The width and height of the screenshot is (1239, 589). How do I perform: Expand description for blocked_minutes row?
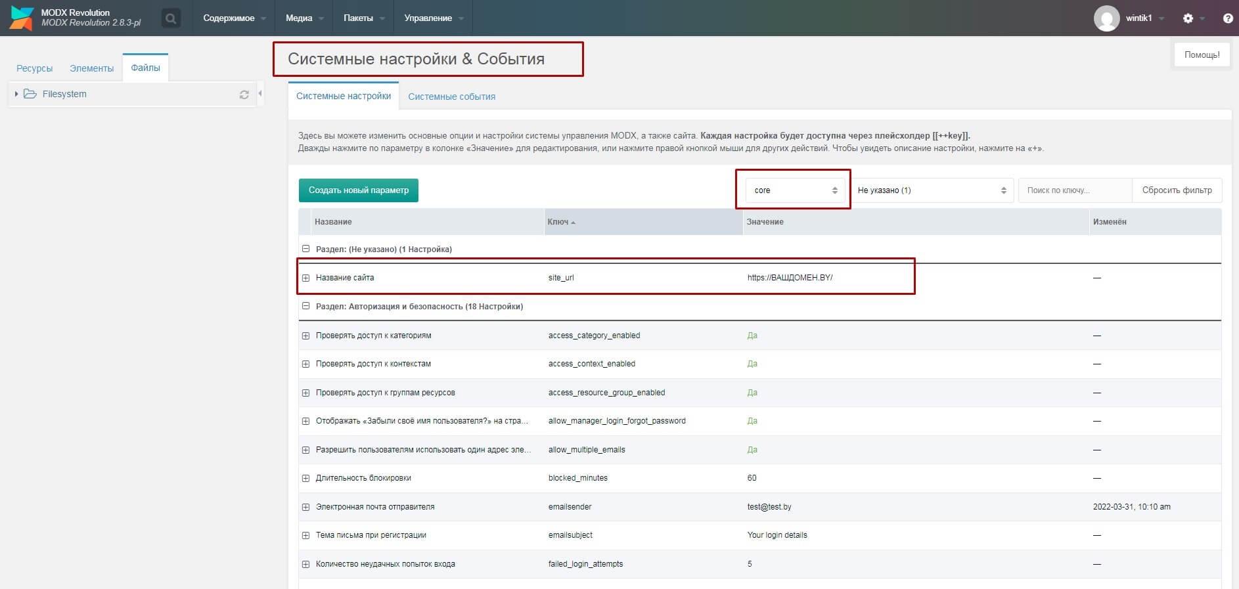click(x=305, y=478)
